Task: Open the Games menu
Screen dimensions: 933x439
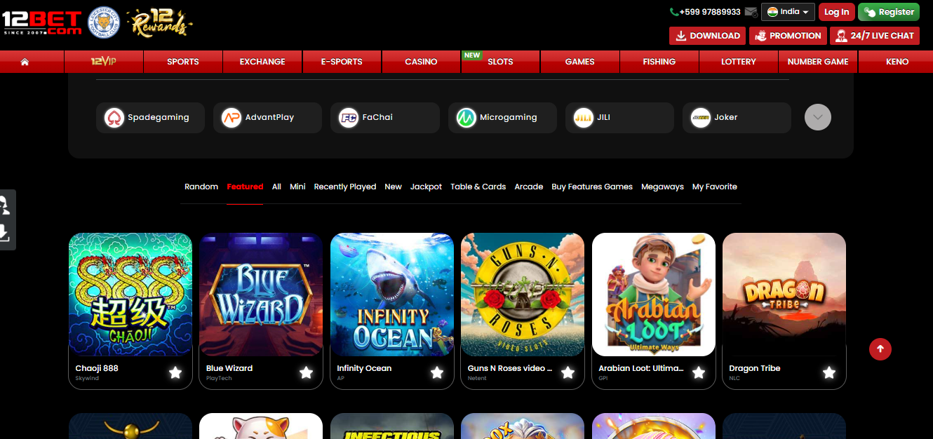Action: 580,62
